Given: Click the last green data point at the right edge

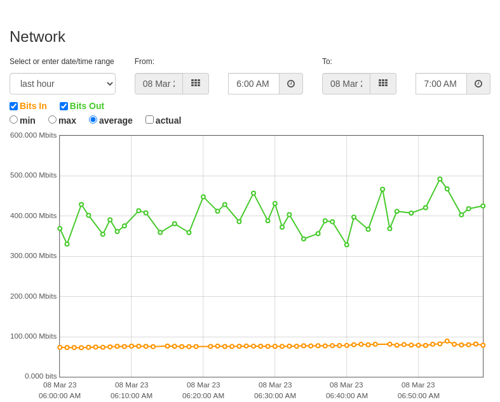Looking at the screenshot, I should click(483, 206).
